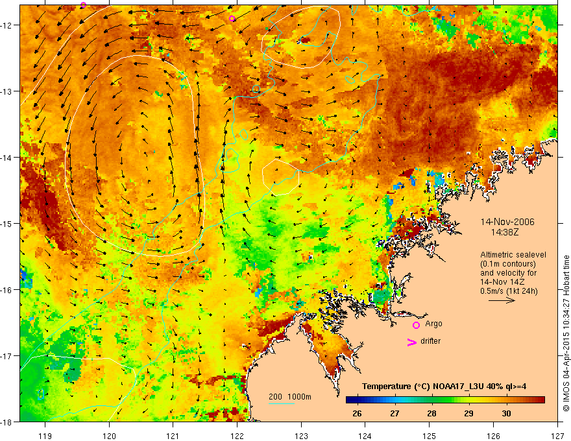Click the 125 longitude axis label
Viewport: 571px width, 441px height.
pos(430,436)
